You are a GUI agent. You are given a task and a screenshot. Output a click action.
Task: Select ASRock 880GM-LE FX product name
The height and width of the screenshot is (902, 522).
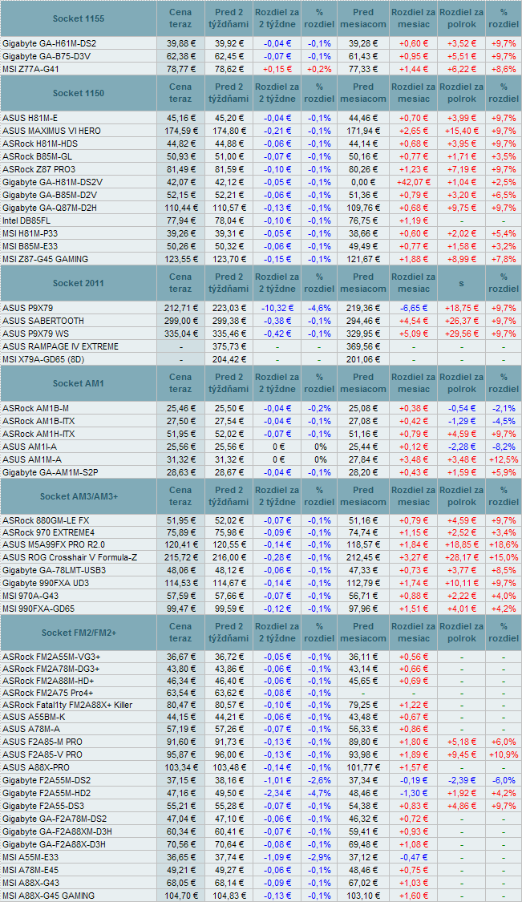(46, 521)
